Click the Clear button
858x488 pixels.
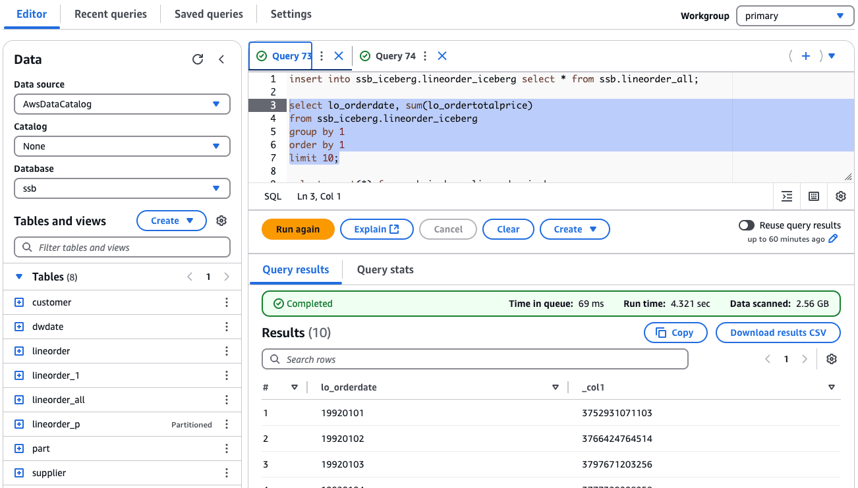tap(508, 229)
